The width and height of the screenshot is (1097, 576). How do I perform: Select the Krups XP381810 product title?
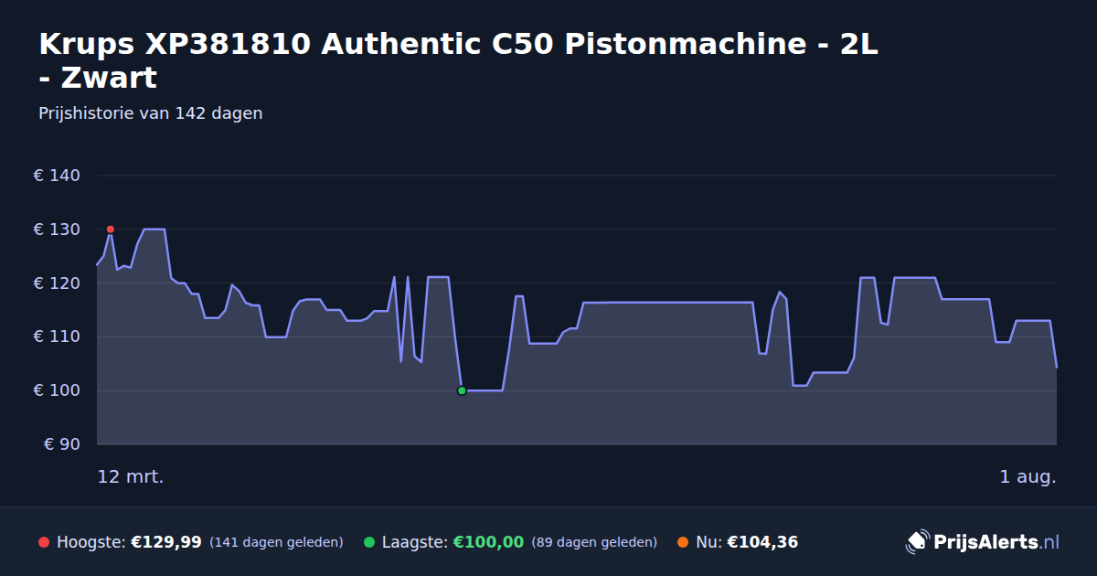pyautogui.click(x=458, y=60)
